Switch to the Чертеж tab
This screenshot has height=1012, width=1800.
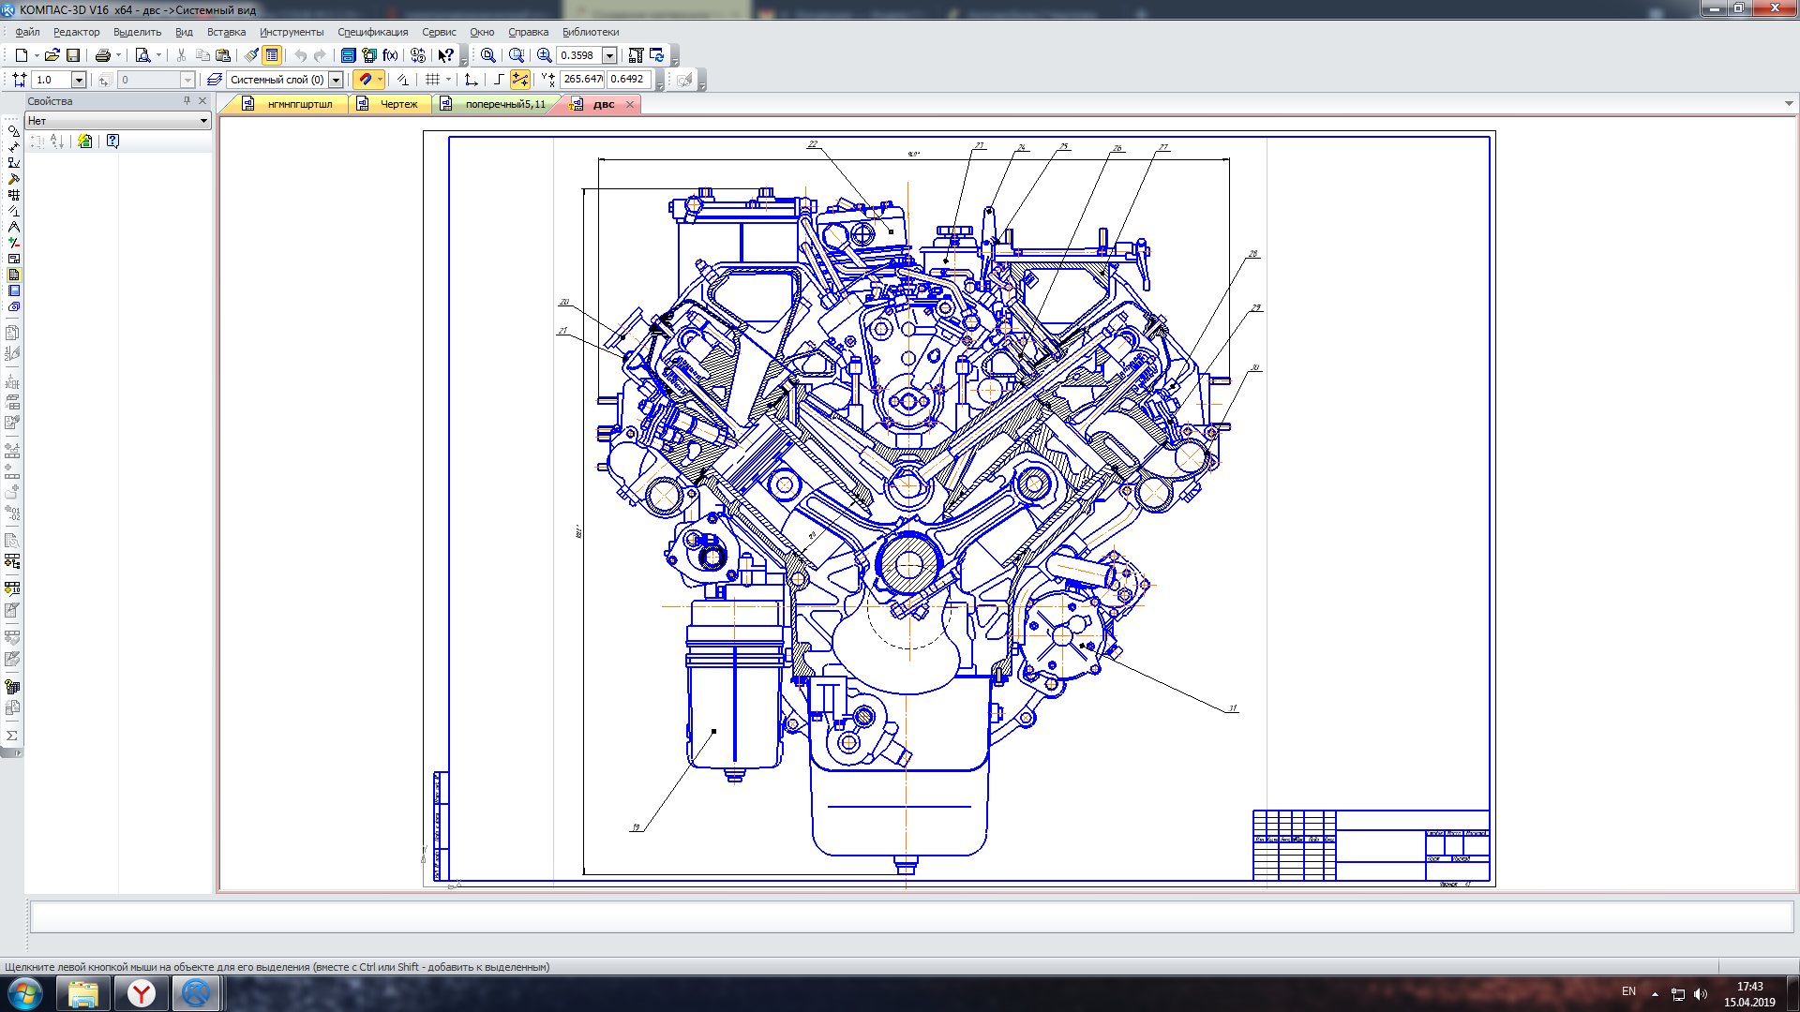397,104
